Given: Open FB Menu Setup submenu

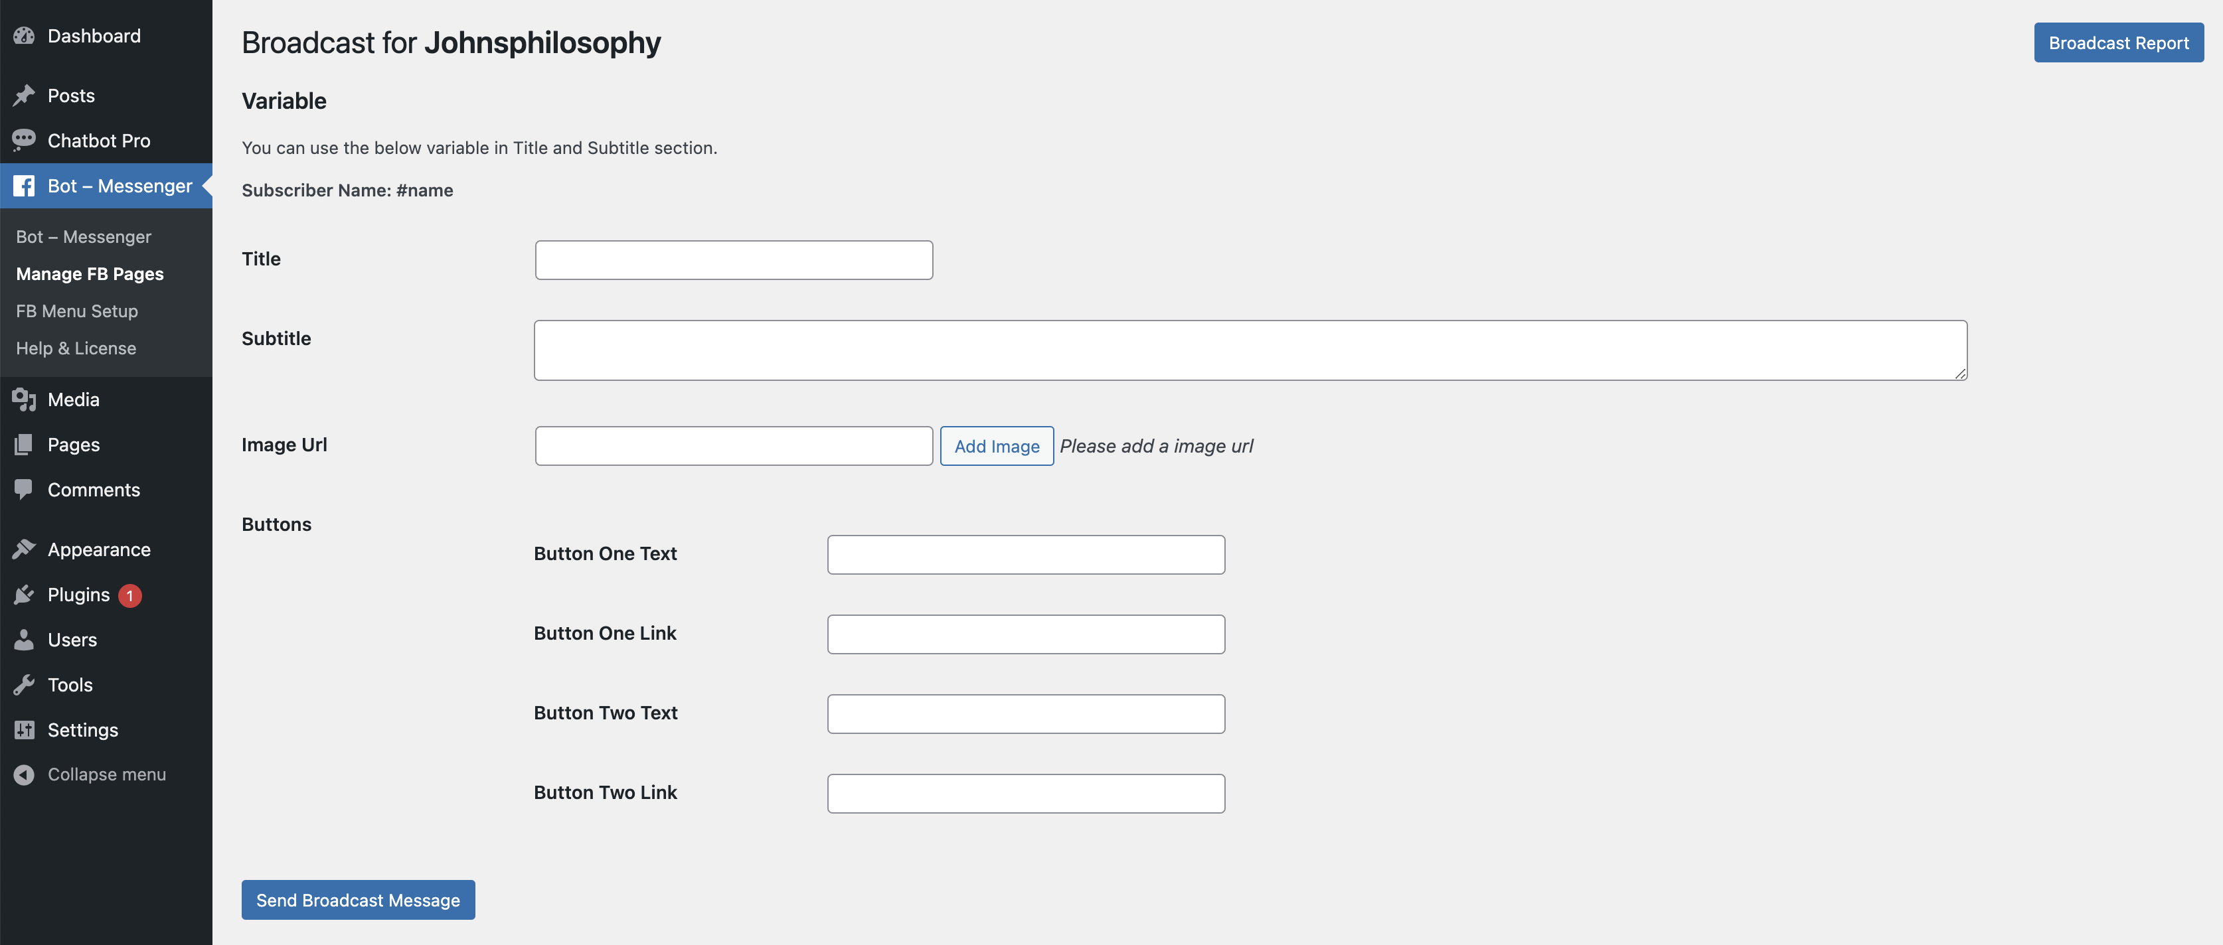Looking at the screenshot, I should click(77, 311).
